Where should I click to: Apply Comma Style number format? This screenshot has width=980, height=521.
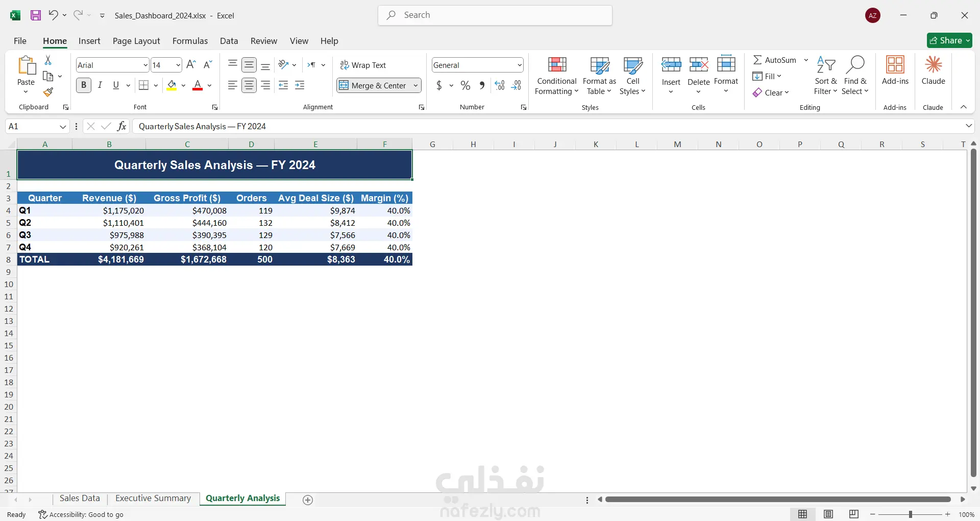[x=482, y=85]
